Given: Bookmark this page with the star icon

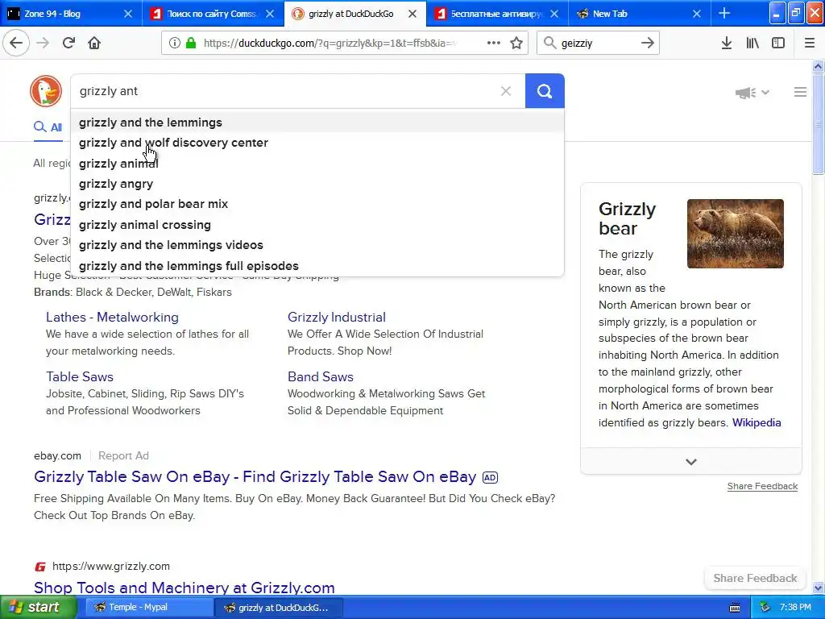Looking at the screenshot, I should [x=516, y=43].
